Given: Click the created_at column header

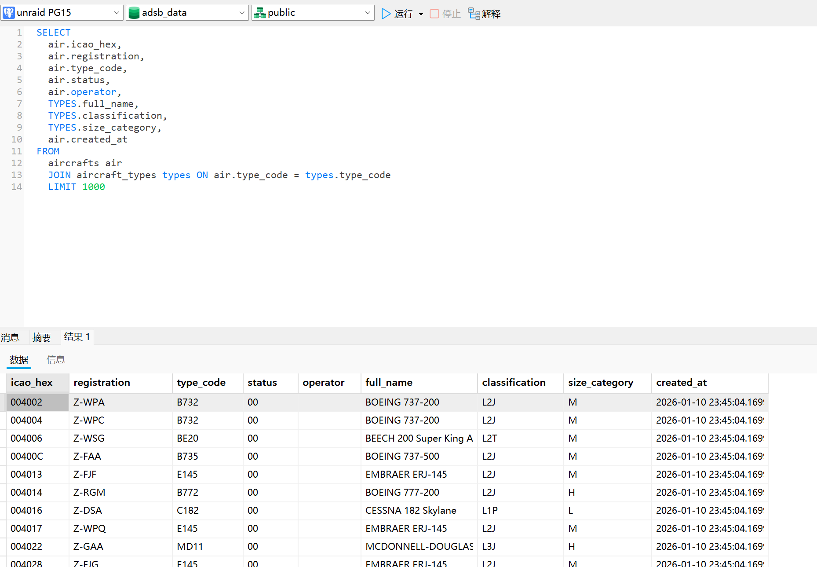Looking at the screenshot, I should (710, 383).
